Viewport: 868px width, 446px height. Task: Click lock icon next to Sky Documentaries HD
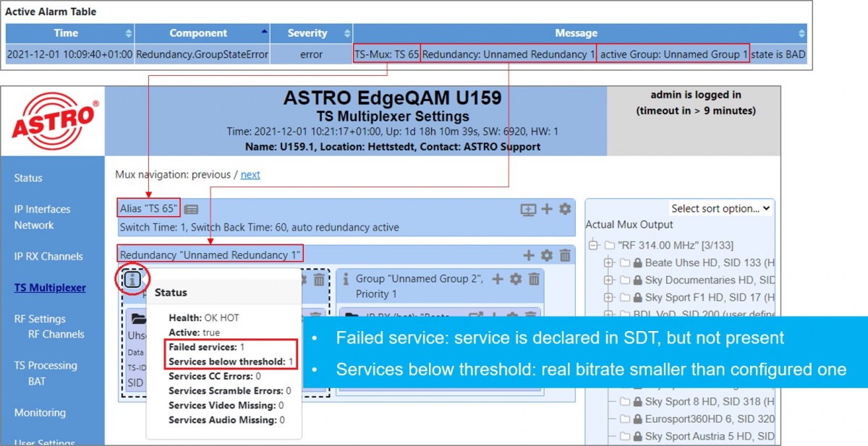pos(637,280)
